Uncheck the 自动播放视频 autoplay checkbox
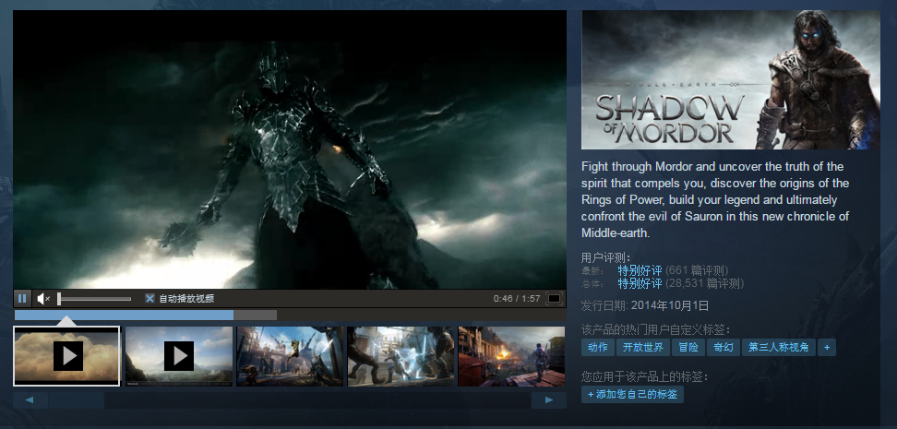 [149, 299]
